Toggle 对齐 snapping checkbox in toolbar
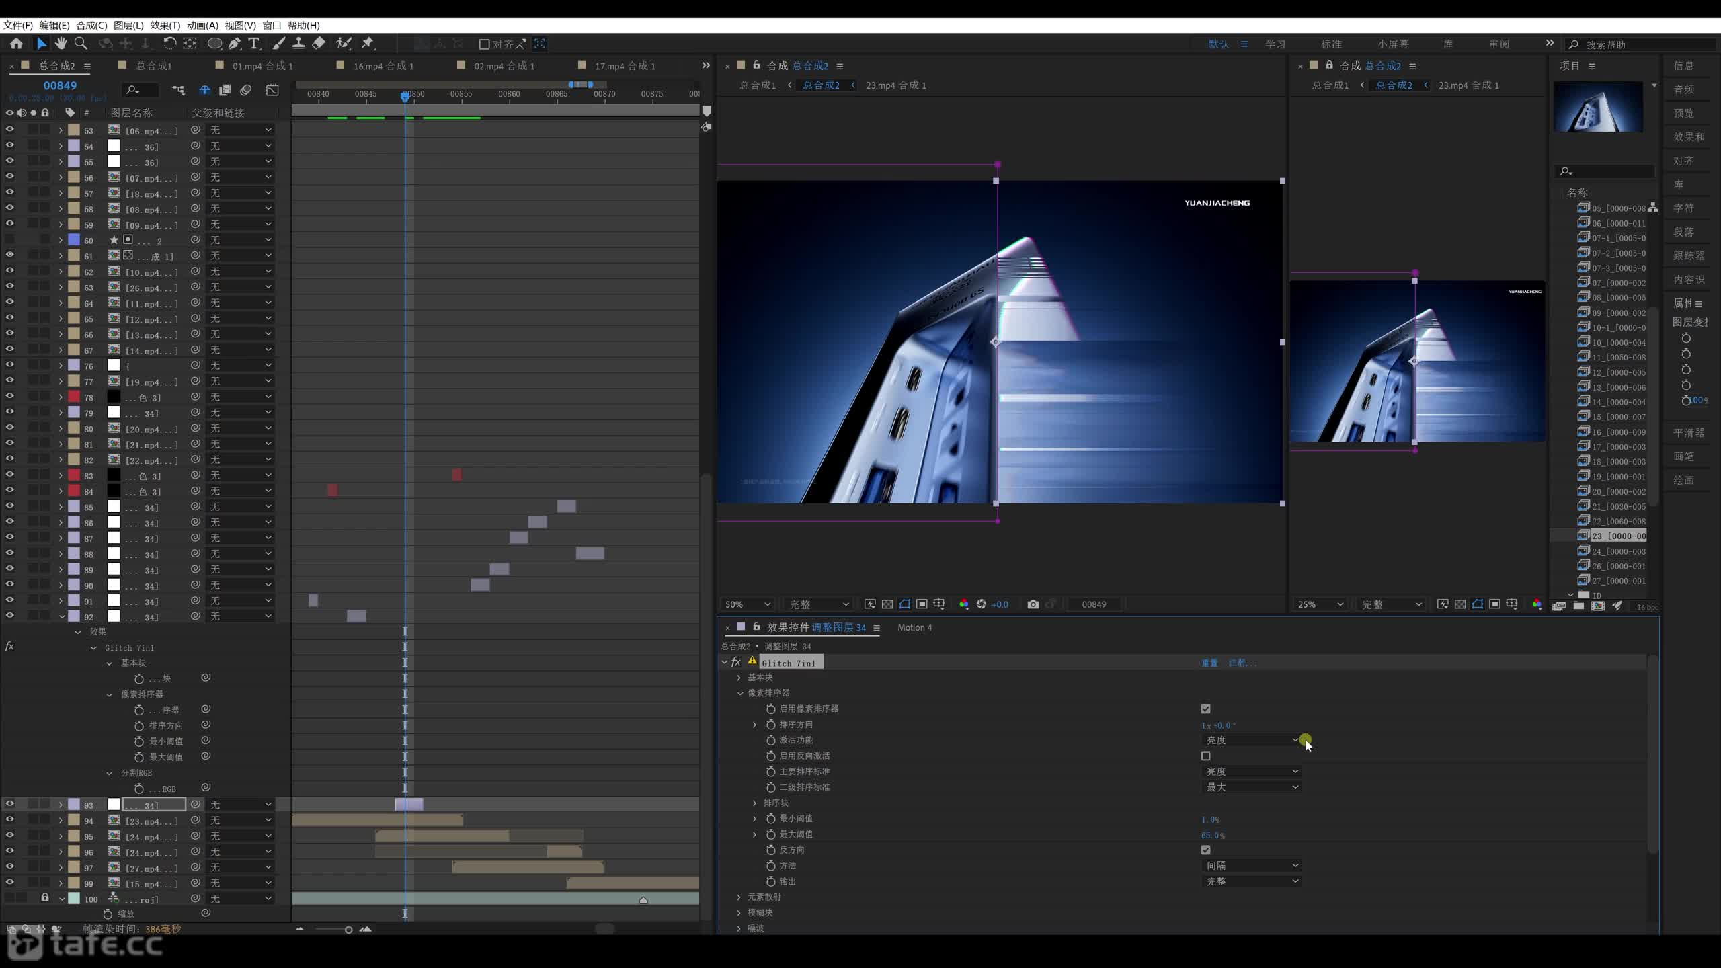Screen dimensions: 1721x968 tap(484, 44)
